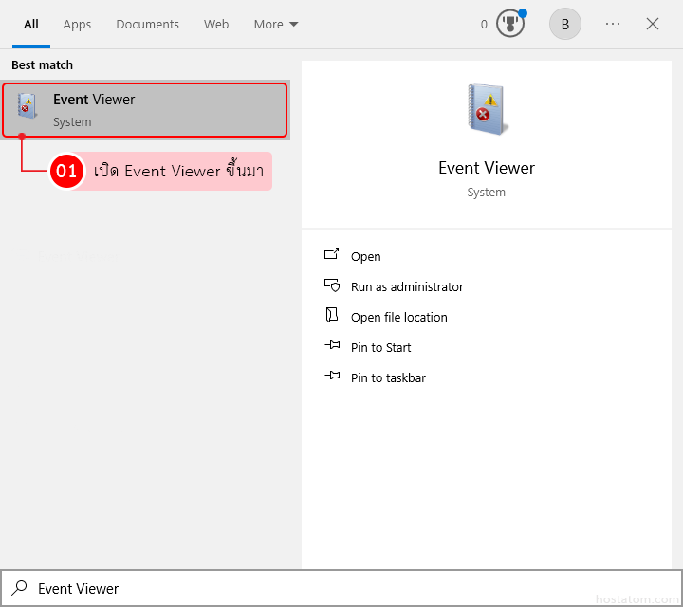Expand the More filter dropdown
683x607 pixels.
coord(276,25)
